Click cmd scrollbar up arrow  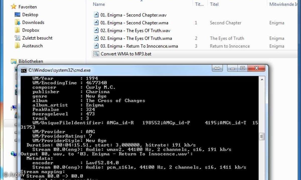coord(261,79)
